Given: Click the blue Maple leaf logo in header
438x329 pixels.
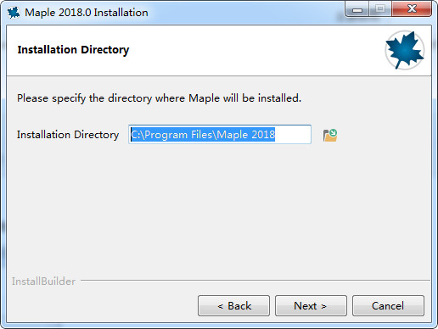Looking at the screenshot, I should click(405, 50).
